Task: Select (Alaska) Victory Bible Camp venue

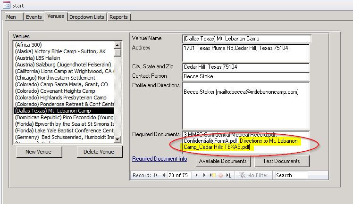Action: [x=64, y=51]
